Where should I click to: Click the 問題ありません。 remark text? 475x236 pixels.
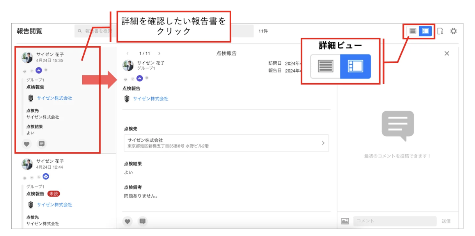pos(141,196)
